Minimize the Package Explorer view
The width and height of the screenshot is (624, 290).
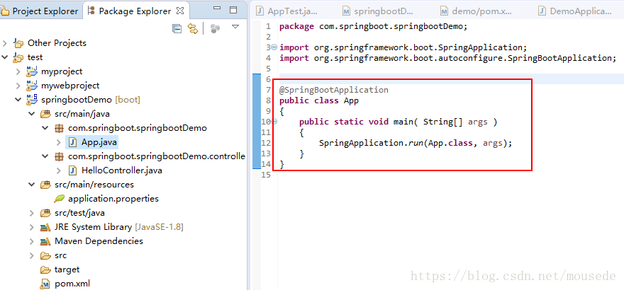coord(217,8)
